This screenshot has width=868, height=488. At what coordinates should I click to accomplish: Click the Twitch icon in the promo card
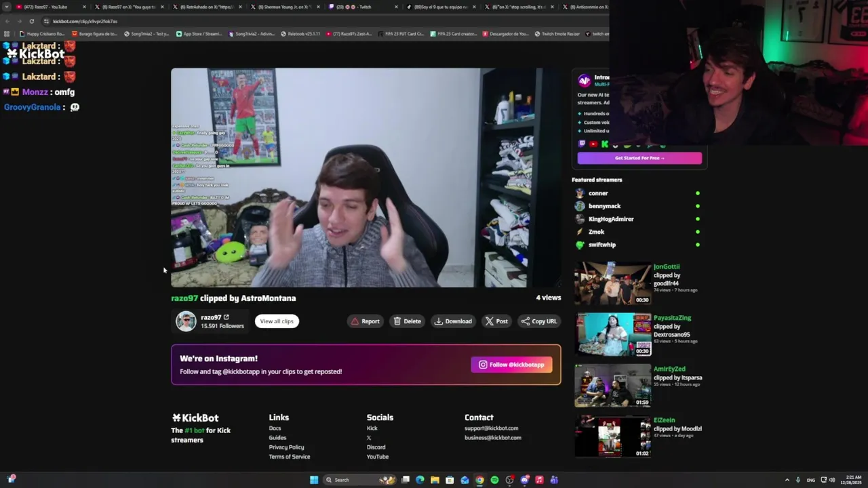click(582, 144)
